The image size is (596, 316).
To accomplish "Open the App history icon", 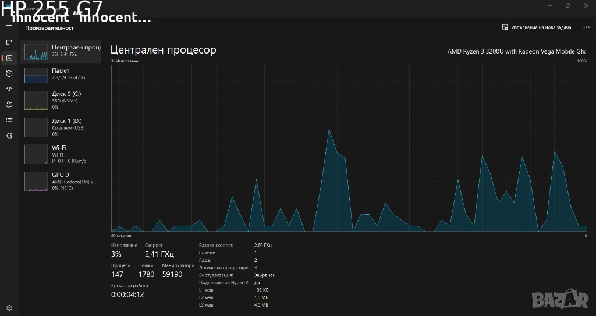I will (x=9, y=73).
